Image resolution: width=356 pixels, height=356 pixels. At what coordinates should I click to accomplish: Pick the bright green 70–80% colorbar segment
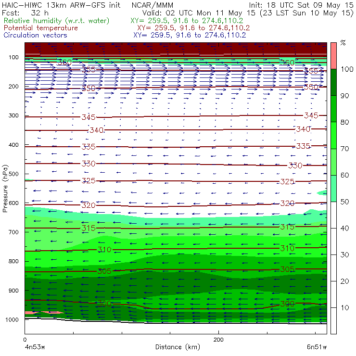coord(333,135)
